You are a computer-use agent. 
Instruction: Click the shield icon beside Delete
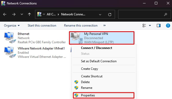76,82
